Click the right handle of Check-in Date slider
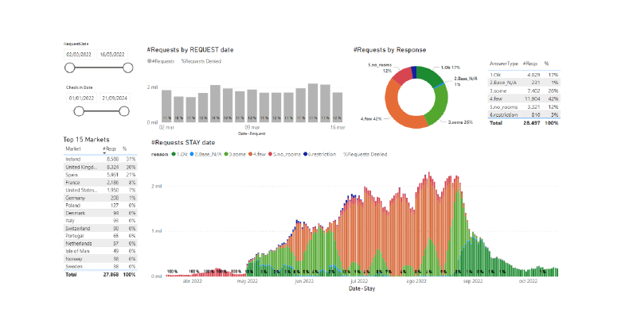Screen dimensions: 637x309 [x=124, y=110]
